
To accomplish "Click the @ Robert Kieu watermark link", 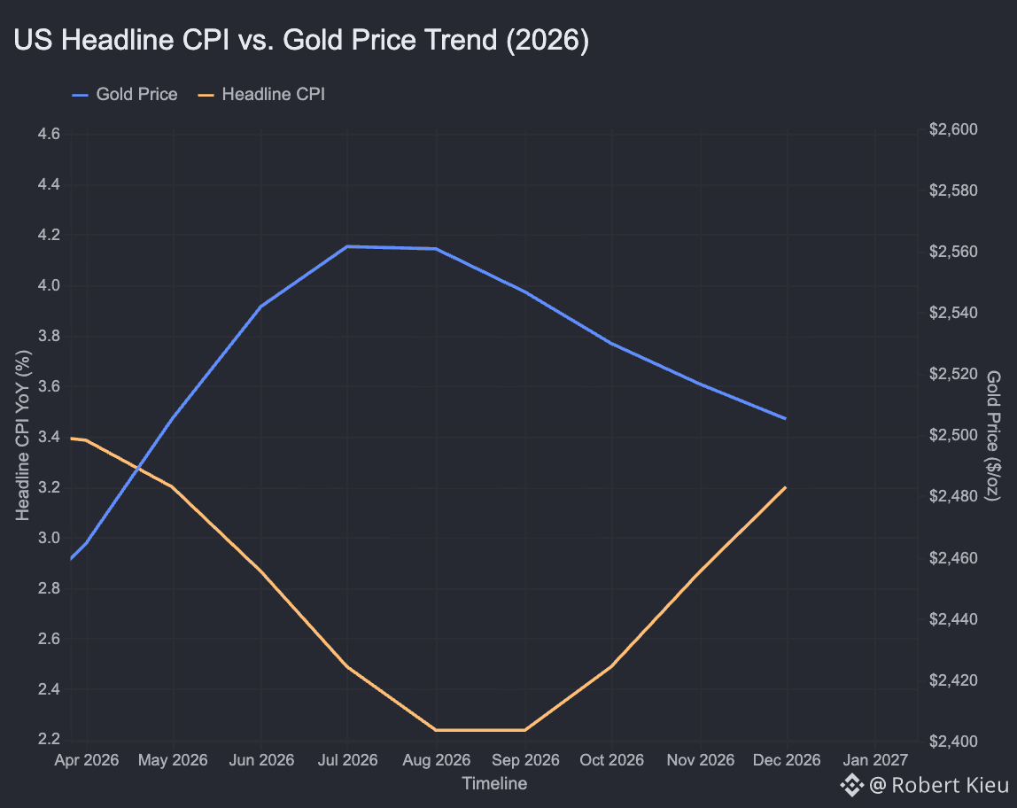I will pos(938,785).
